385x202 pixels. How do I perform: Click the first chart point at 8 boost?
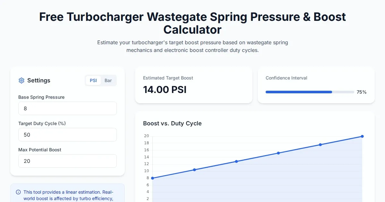tap(152, 178)
